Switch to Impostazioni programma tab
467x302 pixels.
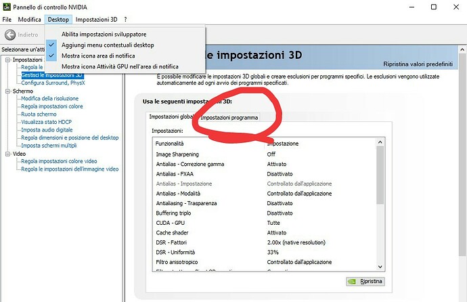pyautogui.click(x=229, y=118)
